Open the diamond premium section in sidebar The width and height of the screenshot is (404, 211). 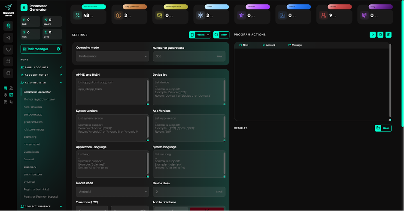click(8, 50)
